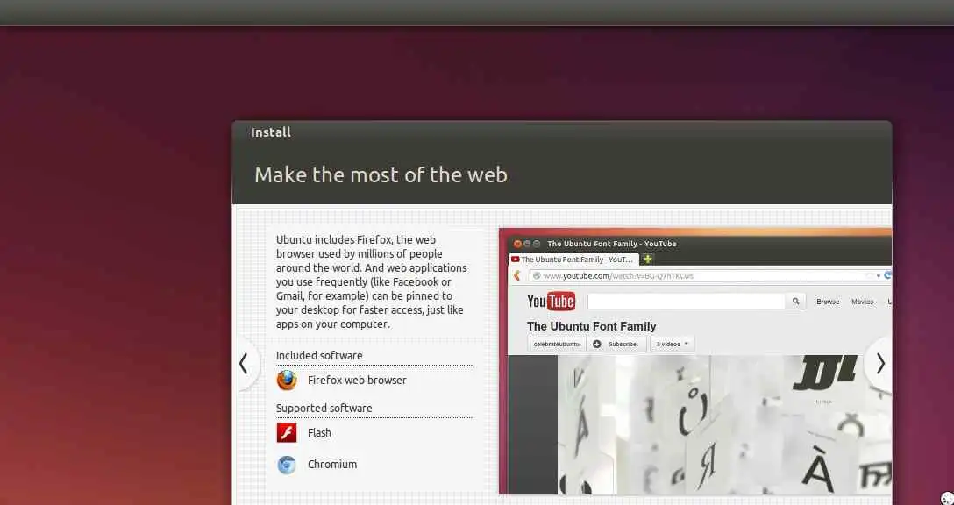Click the Chromium supported software label

pos(332,465)
